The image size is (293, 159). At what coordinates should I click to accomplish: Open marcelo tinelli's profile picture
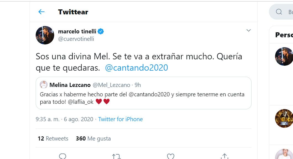(x=45, y=35)
